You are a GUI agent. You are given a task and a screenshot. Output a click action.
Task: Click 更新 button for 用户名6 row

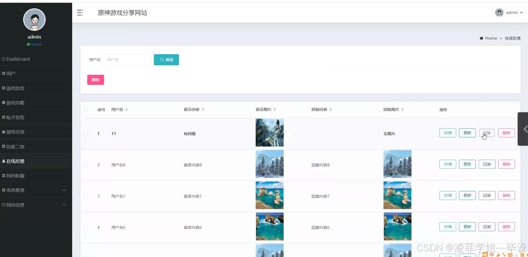pyautogui.click(x=467, y=227)
